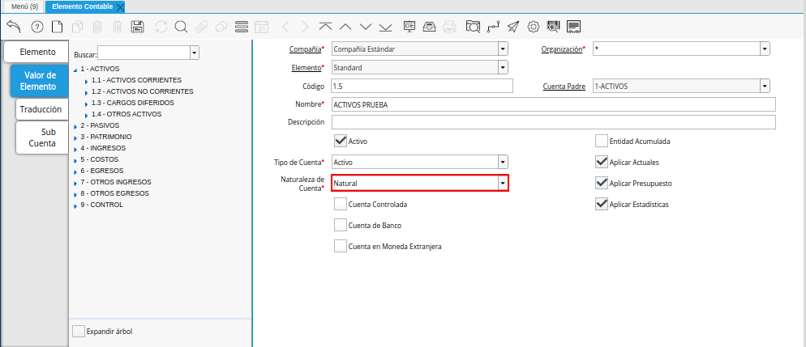Viewport: 806px width, 347px height.
Task: Save the record with the floppy disk icon
Action: pos(138,27)
